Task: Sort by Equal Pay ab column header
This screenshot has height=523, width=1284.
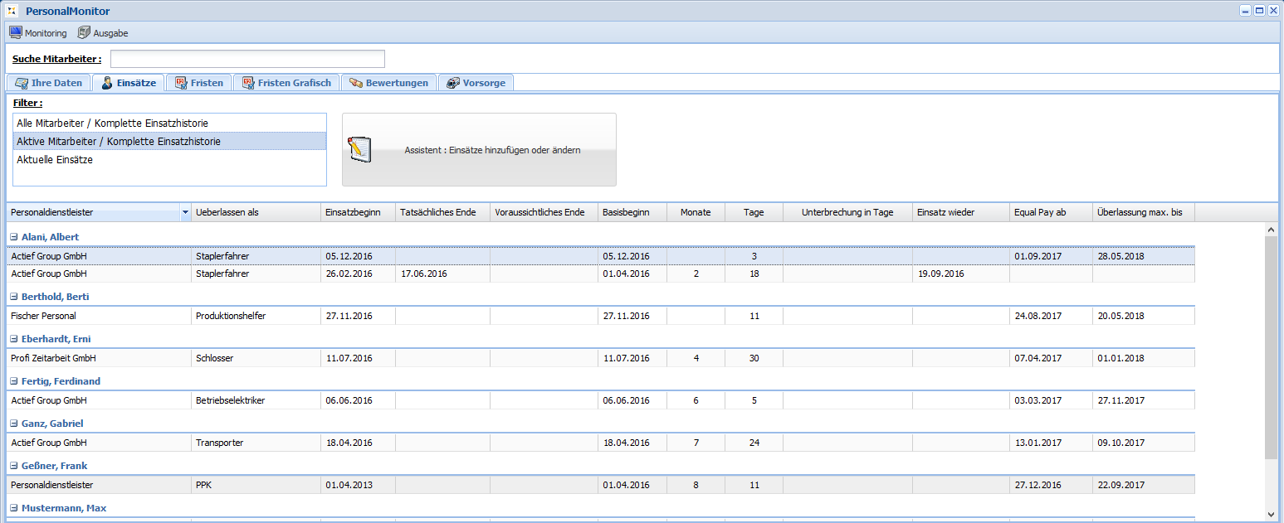Action: pos(1050,213)
